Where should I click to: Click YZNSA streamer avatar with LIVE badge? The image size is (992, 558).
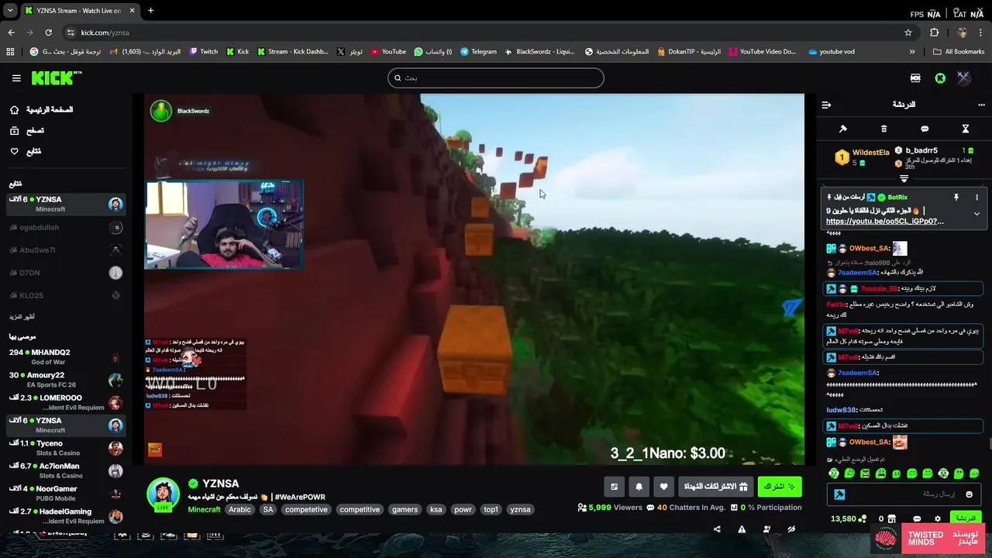click(x=163, y=494)
